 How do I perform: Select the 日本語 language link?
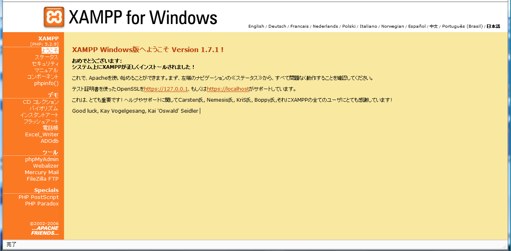click(493, 26)
